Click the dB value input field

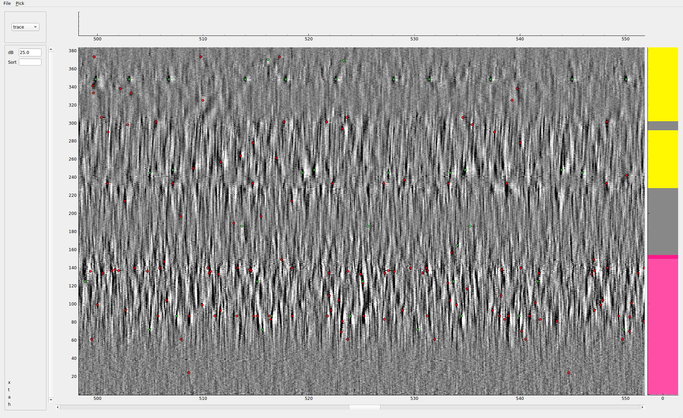point(30,52)
